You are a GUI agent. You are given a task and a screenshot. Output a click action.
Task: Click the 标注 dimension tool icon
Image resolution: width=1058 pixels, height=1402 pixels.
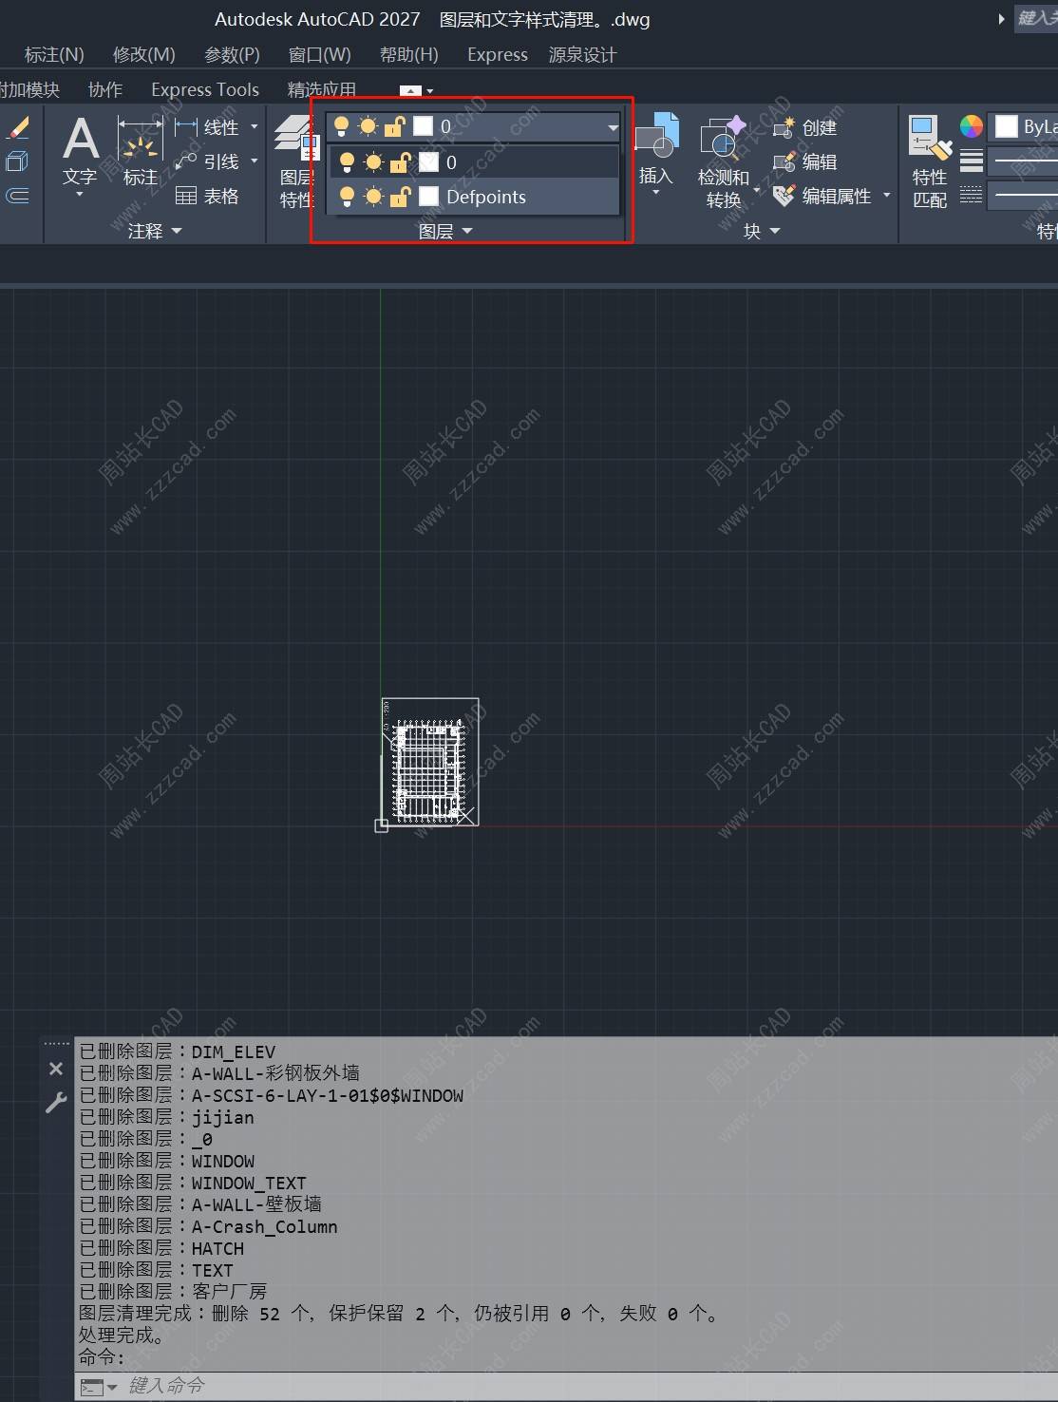pos(140,150)
